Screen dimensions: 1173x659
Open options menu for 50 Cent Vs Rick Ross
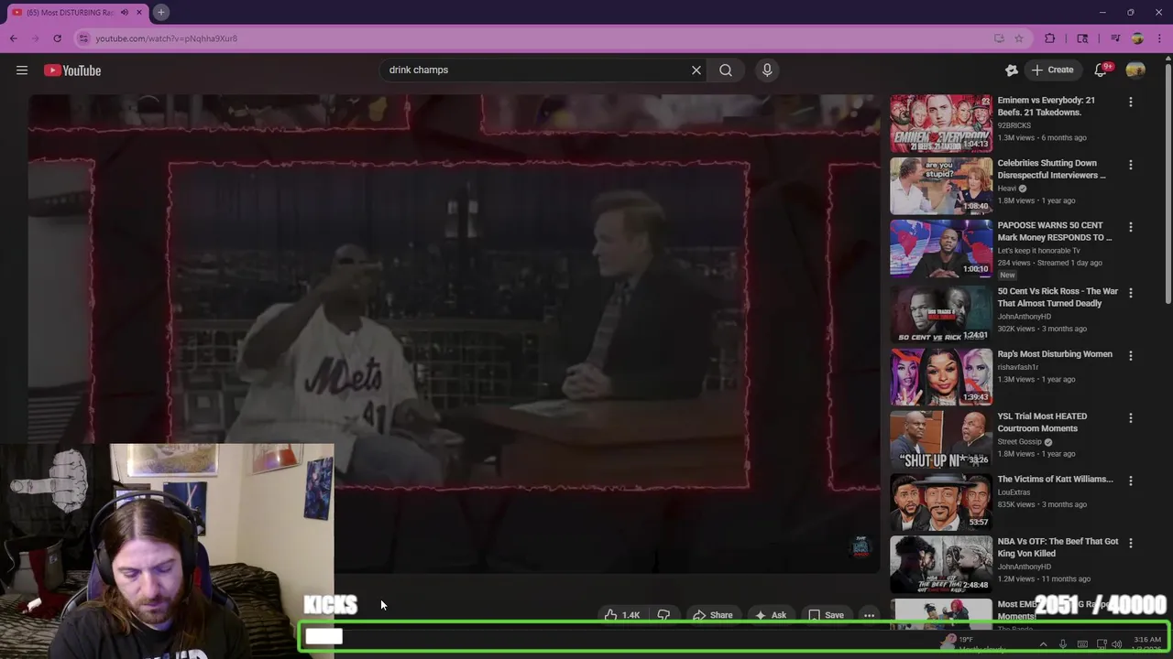tap(1131, 293)
